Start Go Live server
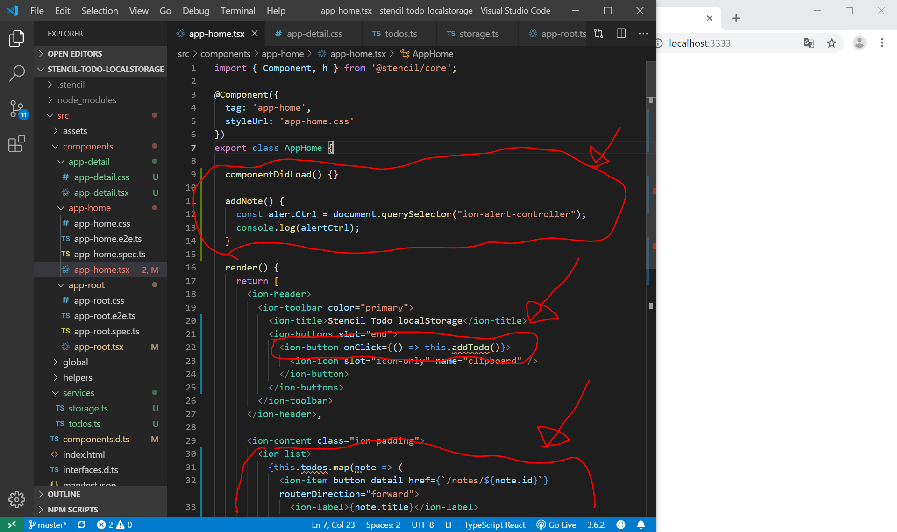 [x=556, y=525]
